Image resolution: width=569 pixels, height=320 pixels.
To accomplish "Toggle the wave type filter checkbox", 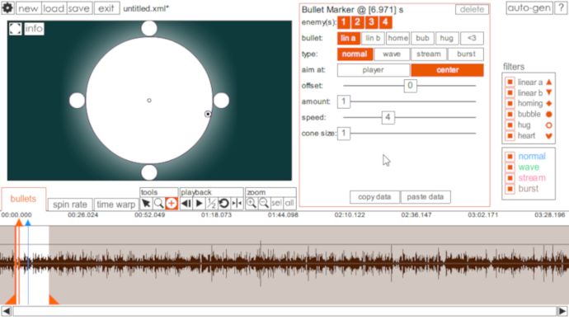I will [510, 167].
